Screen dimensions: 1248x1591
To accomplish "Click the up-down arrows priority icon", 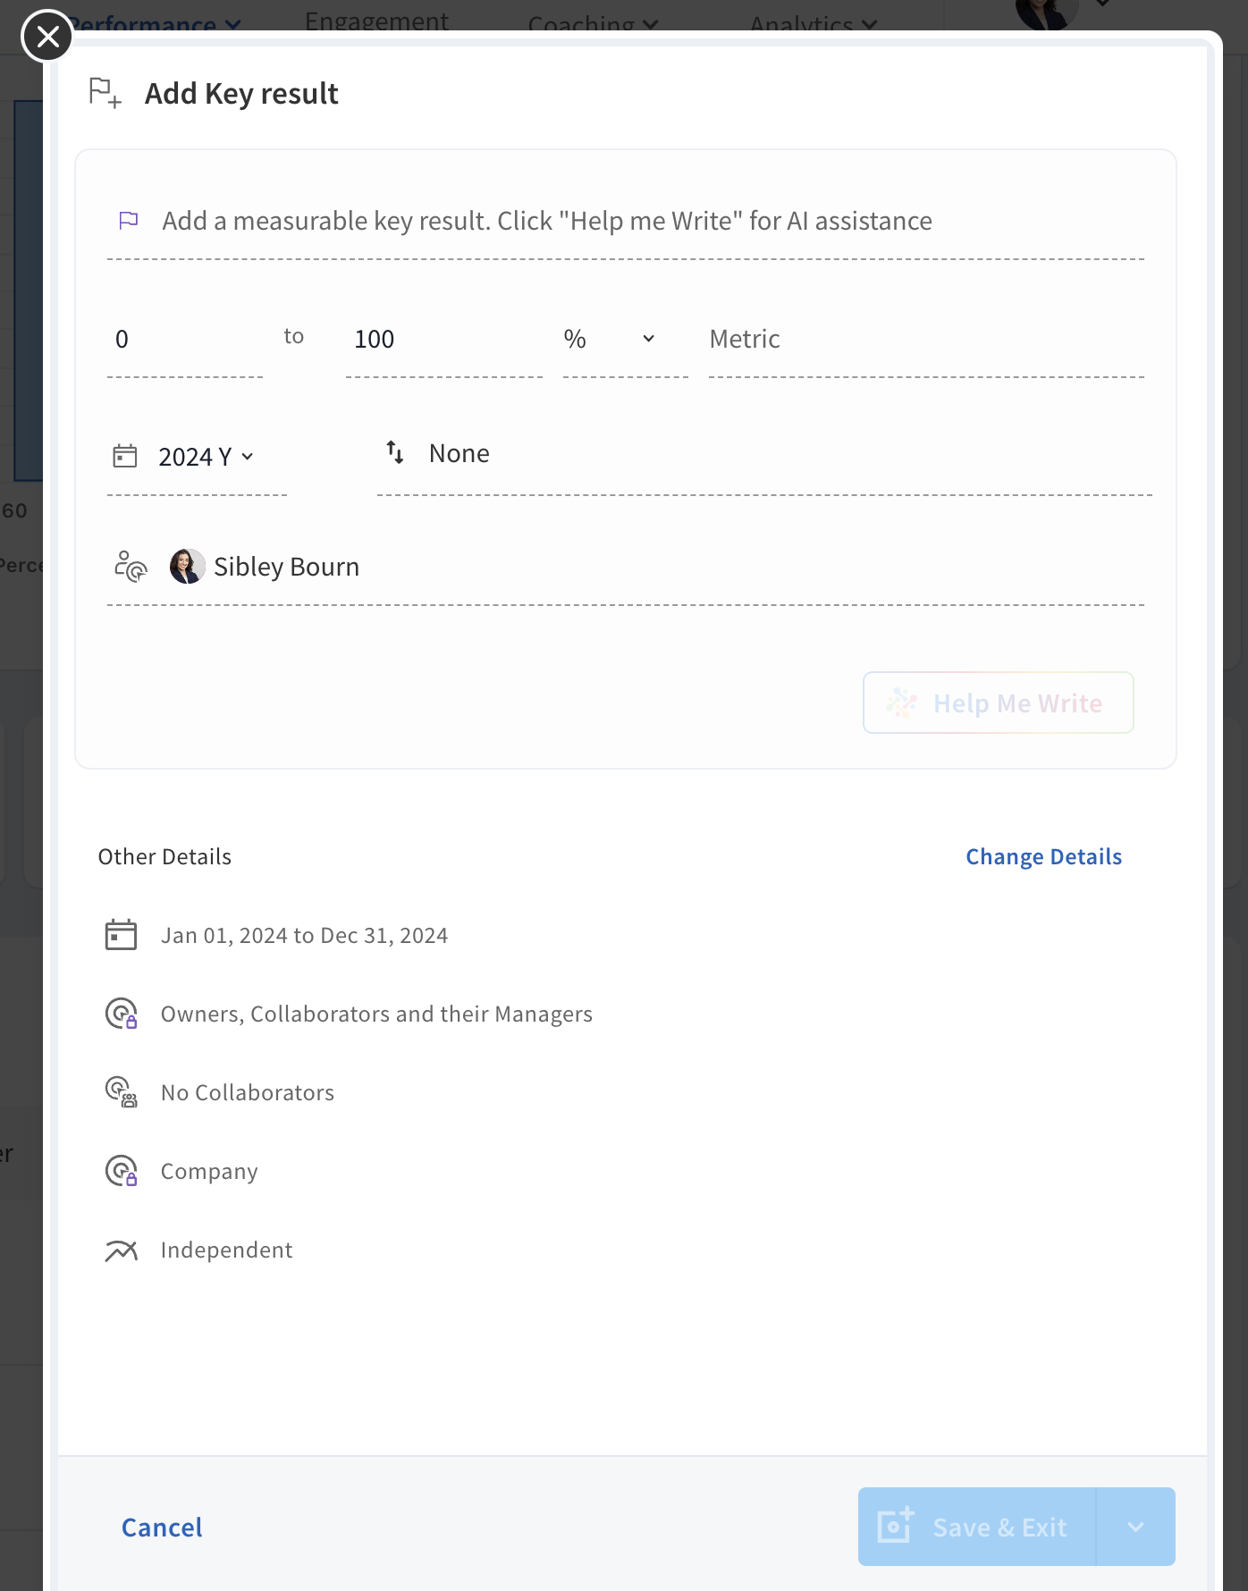I will [x=395, y=452].
